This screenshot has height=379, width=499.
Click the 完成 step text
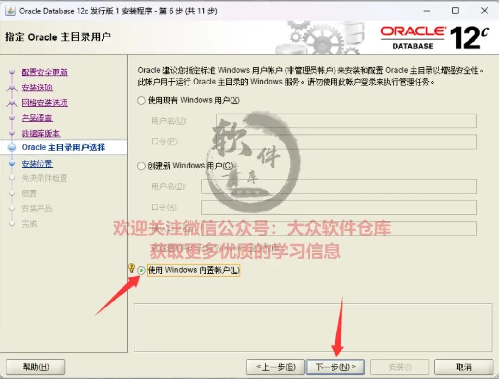pos(29,224)
